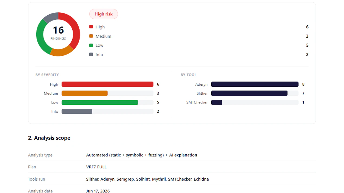Click the Tools run row label
Screen dimensions: 344x193
pos(37,179)
